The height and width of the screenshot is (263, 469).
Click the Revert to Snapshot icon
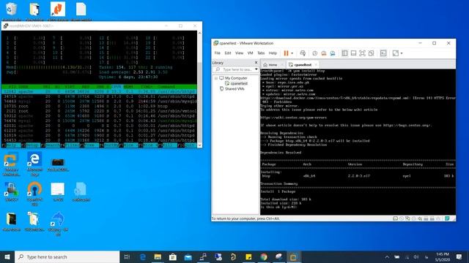(x=324, y=53)
